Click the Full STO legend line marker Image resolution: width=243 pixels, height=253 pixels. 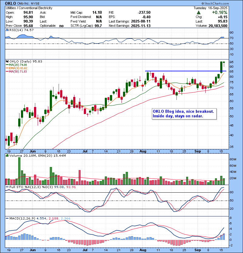[x=7, y=187]
